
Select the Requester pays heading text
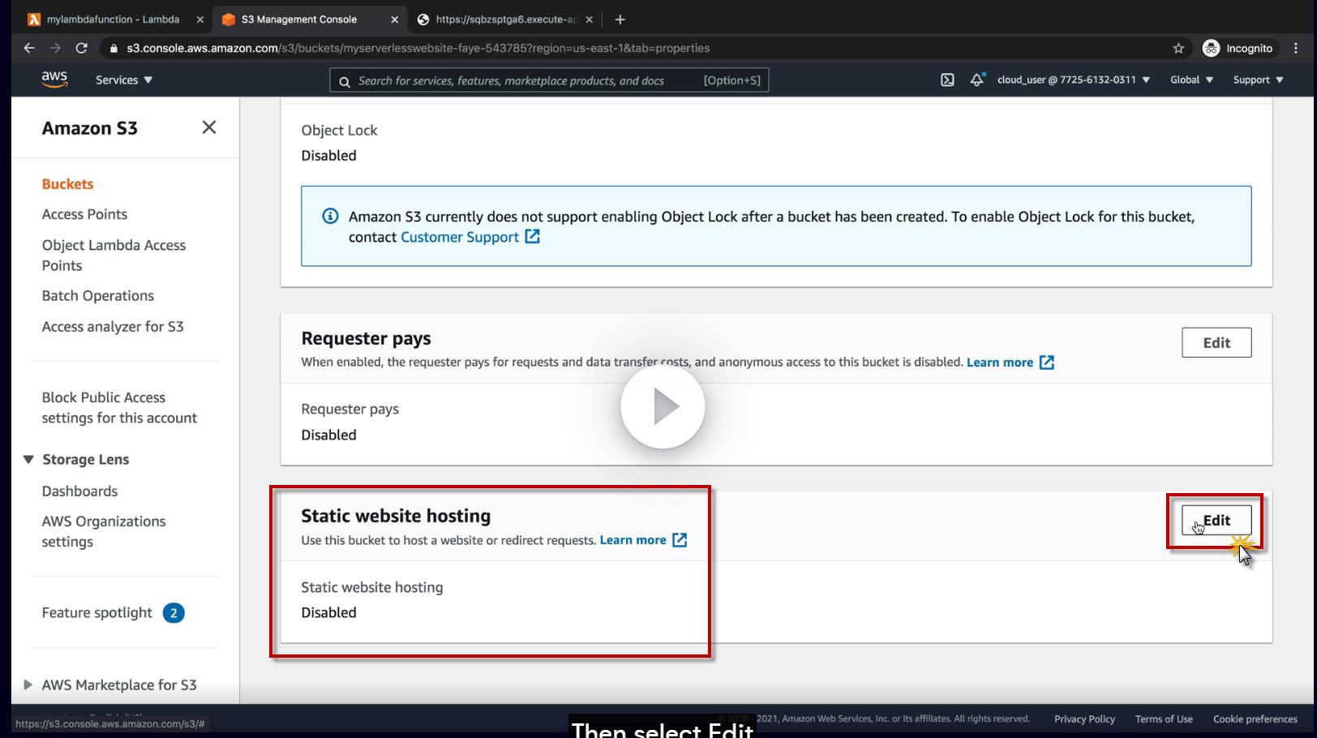[366, 338]
